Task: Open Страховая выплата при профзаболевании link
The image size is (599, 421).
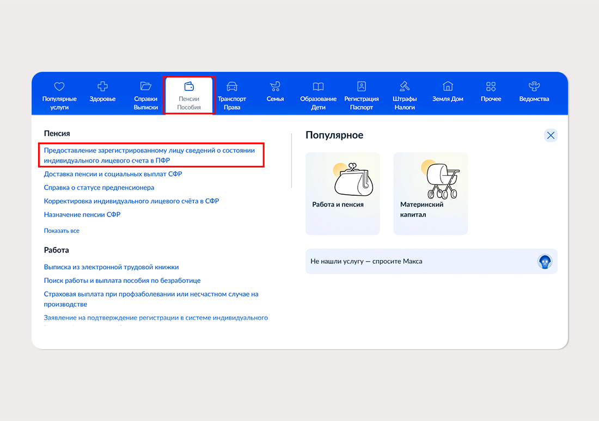Action: pyautogui.click(x=151, y=299)
